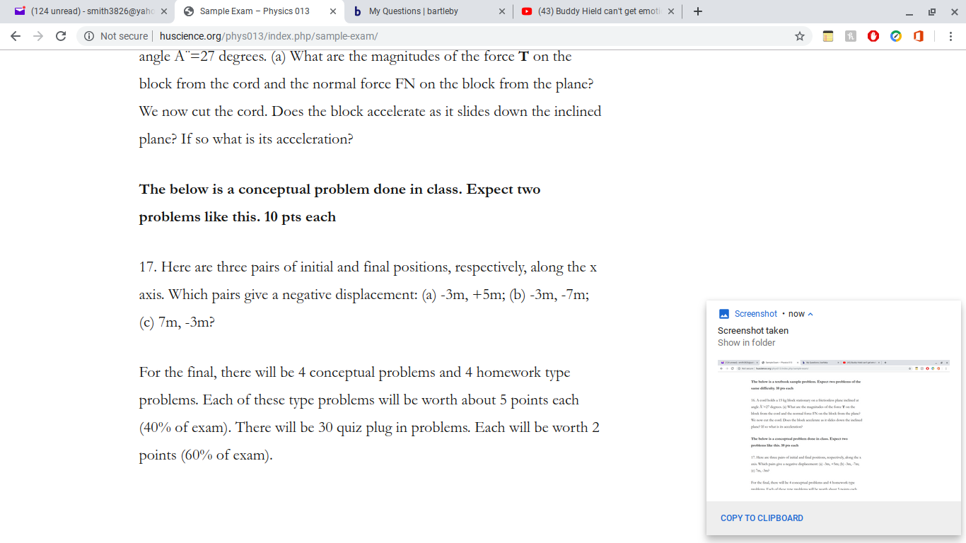
Task: Close the My Questions | bartleby tab
Action: coord(502,11)
